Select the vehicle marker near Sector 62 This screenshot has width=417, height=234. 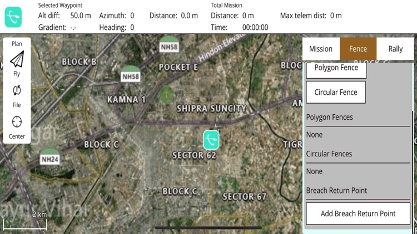[211, 140]
